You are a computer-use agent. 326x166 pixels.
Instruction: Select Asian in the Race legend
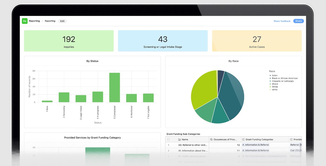(x=274, y=75)
